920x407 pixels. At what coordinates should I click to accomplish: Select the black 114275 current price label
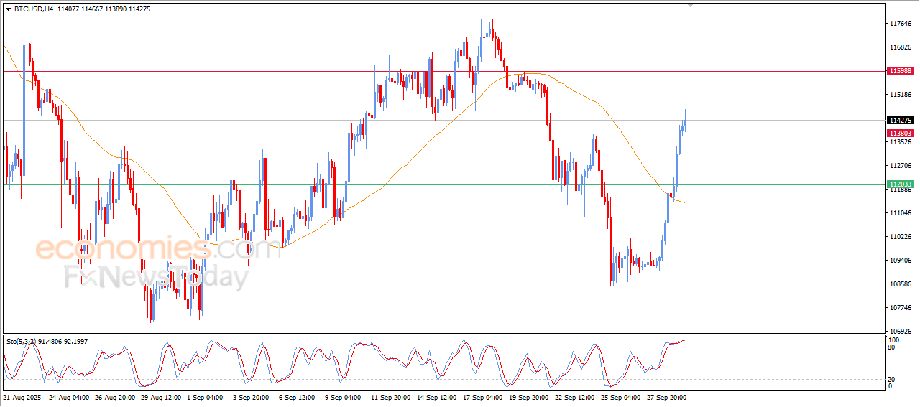[x=901, y=120]
